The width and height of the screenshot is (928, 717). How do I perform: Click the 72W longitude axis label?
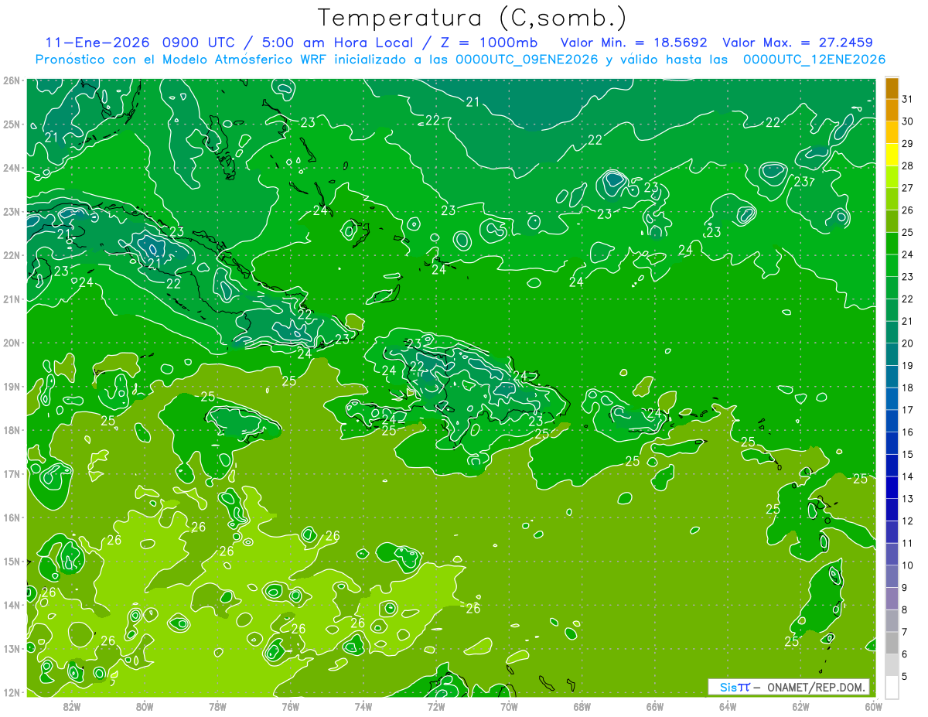tap(436, 707)
